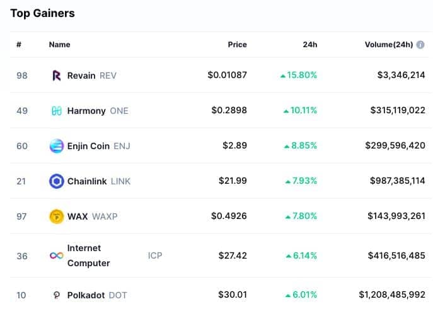Sort by the # rank column header
This screenshot has height=309, width=433.
click(x=19, y=45)
